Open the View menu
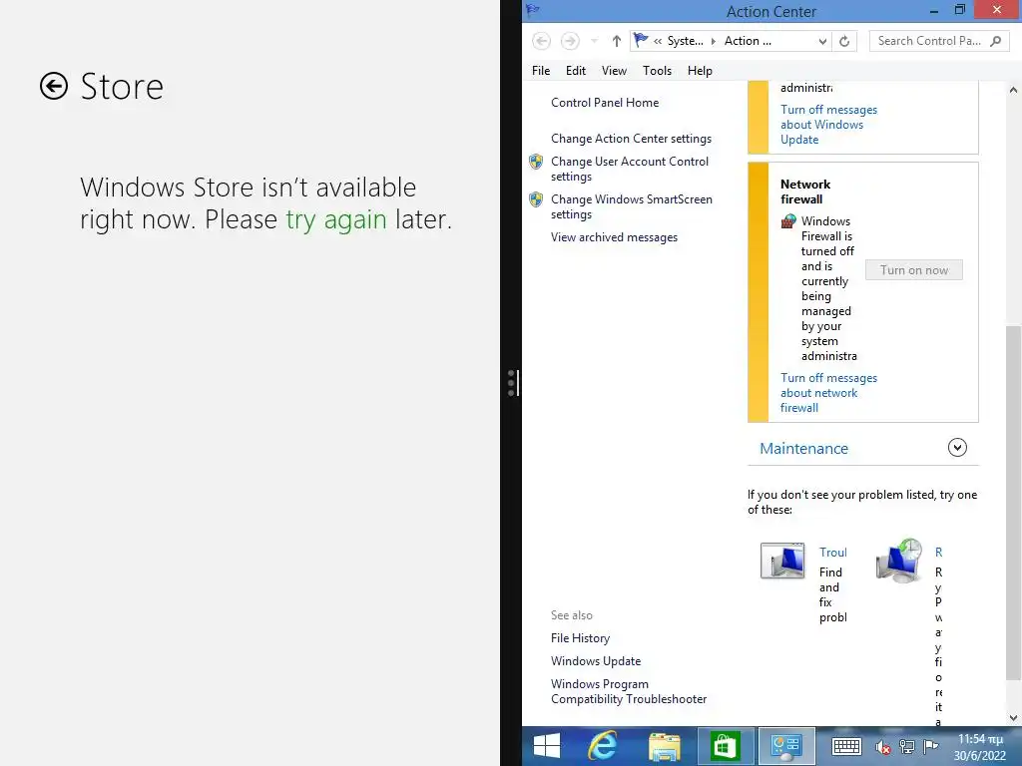 pos(614,71)
